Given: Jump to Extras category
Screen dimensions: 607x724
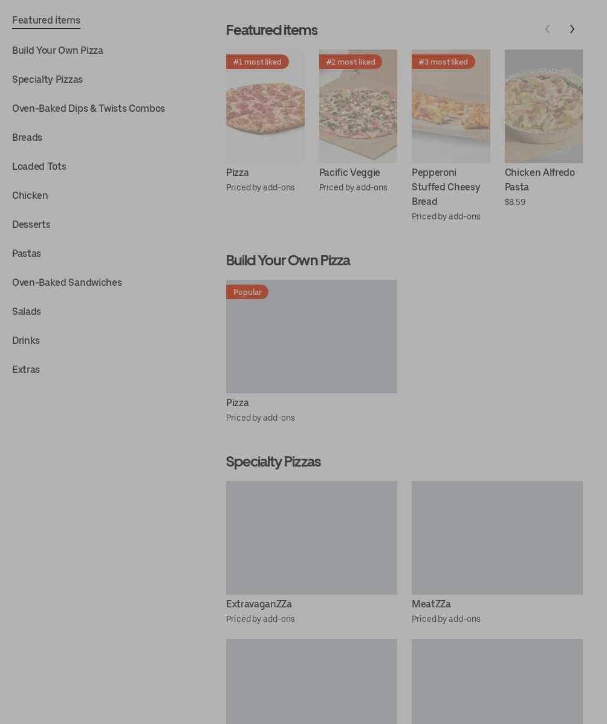Looking at the screenshot, I should 26,370.
